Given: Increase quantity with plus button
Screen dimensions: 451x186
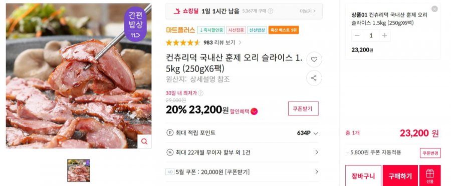Looking at the screenshot, I should pyautogui.click(x=384, y=35).
